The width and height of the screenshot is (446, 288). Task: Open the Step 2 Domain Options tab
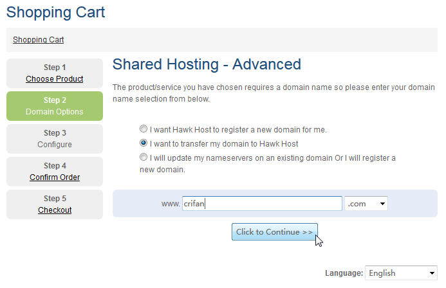coord(55,106)
